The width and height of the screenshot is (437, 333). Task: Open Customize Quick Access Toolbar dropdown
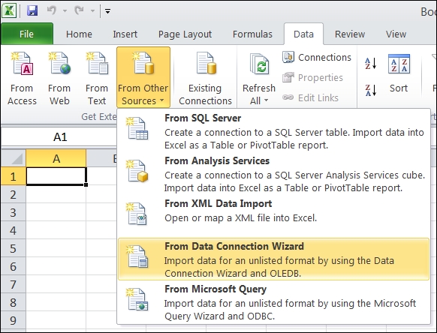point(107,11)
